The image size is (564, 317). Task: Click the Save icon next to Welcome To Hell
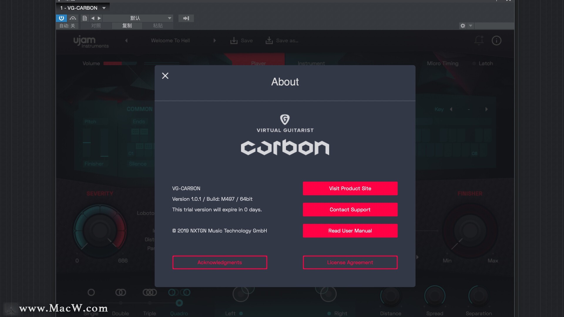pos(234,41)
